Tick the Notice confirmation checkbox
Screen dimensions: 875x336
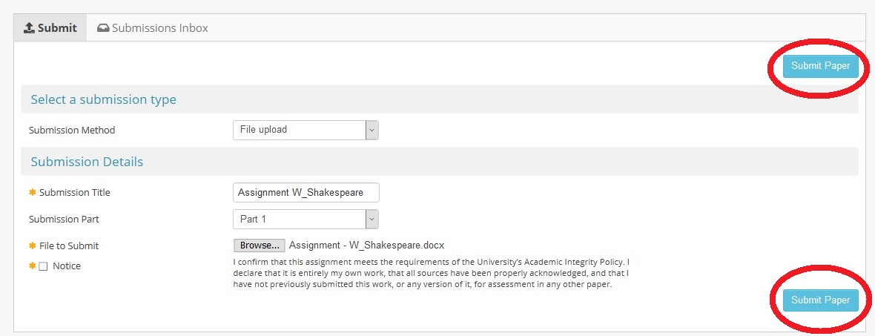(43, 267)
